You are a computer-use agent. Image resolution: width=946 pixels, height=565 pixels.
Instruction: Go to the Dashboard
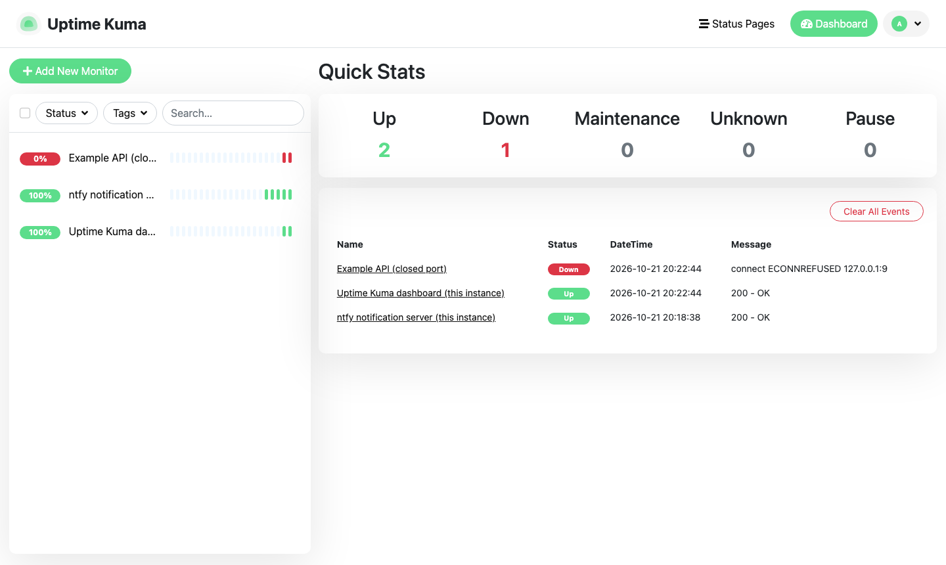[x=834, y=24]
